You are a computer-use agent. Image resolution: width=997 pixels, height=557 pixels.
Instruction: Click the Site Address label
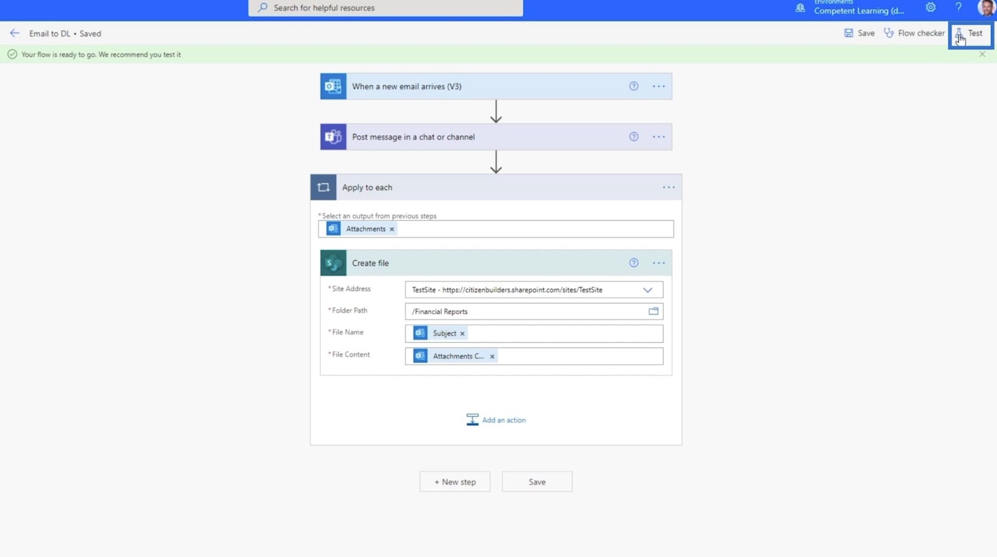pyautogui.click(x=351, y=289)
